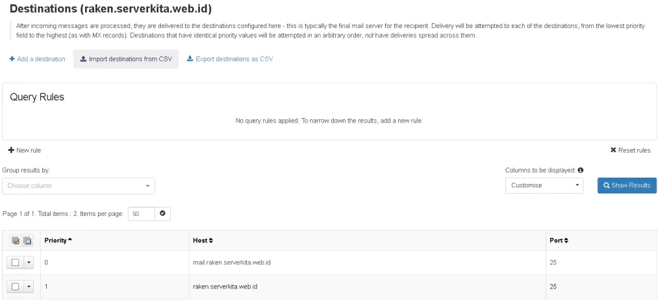
Task: Click the items-per-page confirm checkmark icon
Action: [162, 213]
